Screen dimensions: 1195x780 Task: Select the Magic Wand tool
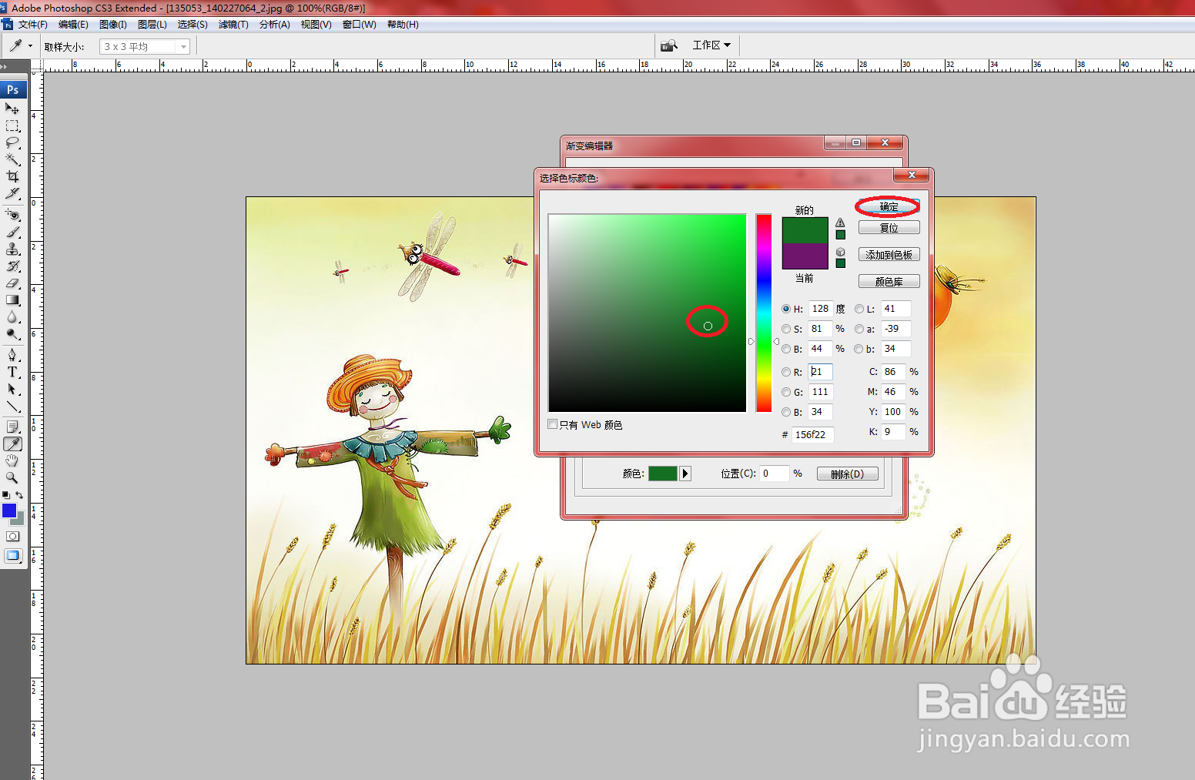point(12,159)
